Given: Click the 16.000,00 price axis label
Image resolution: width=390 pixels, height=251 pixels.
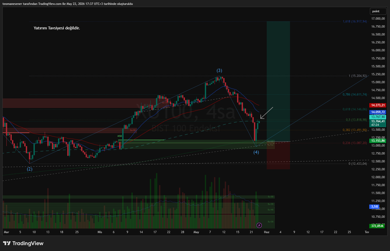Looking at the screenshot, I should coord(378,50).
